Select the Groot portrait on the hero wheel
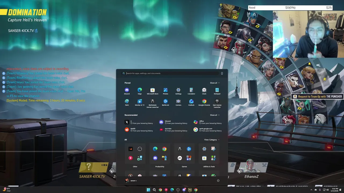 [x=229, y=12]
